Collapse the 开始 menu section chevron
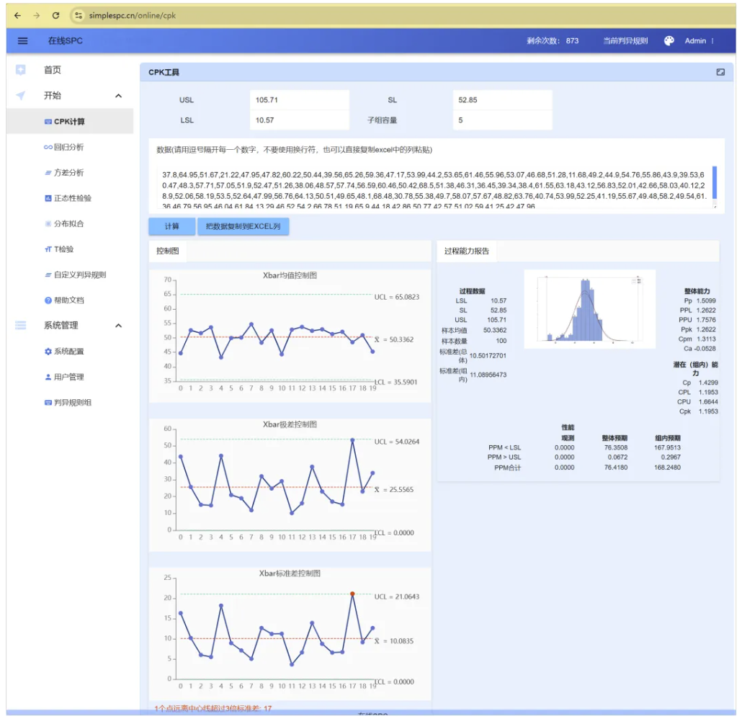 tap(119, 96)
